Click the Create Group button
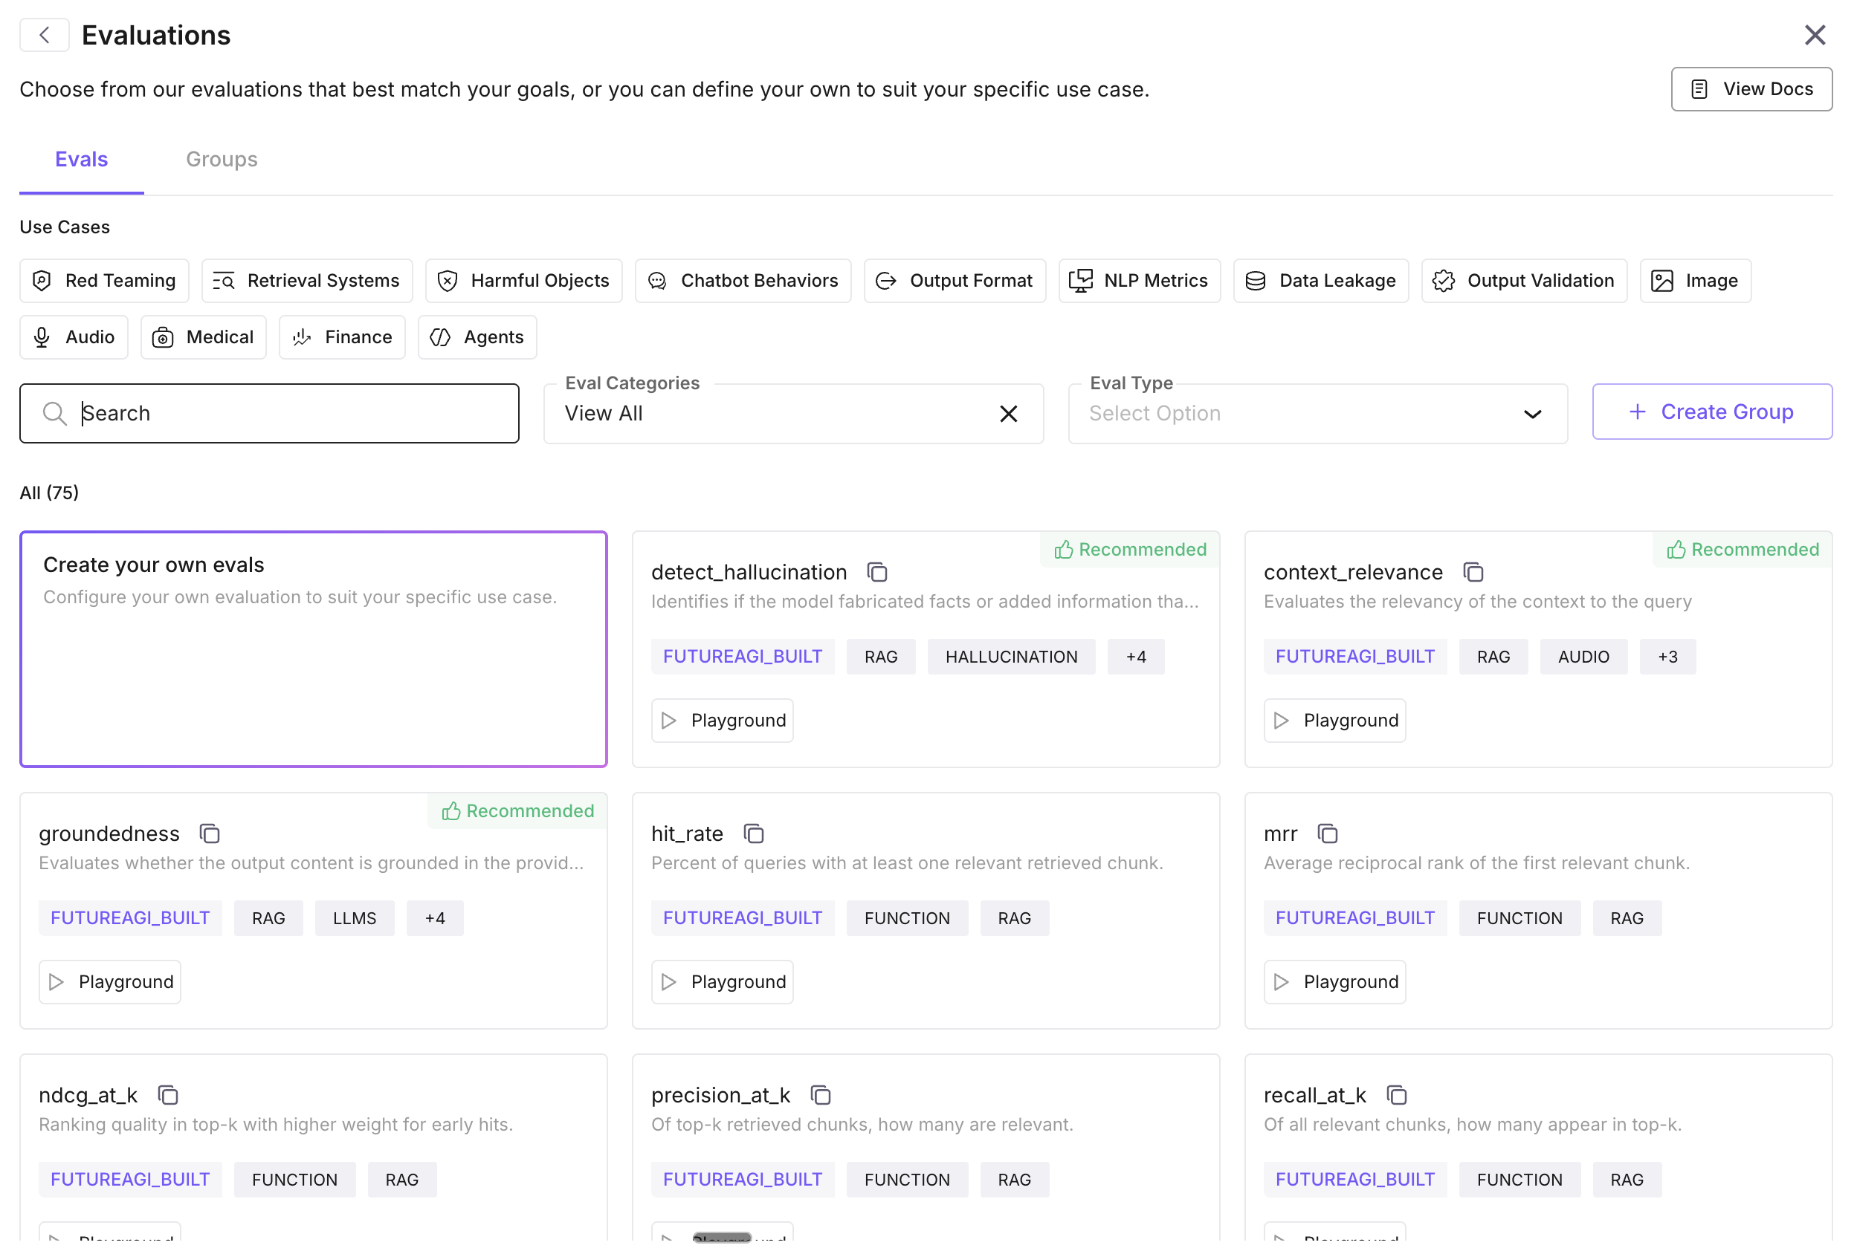Screen dimensions: 1857x1251 point(1712,412)
